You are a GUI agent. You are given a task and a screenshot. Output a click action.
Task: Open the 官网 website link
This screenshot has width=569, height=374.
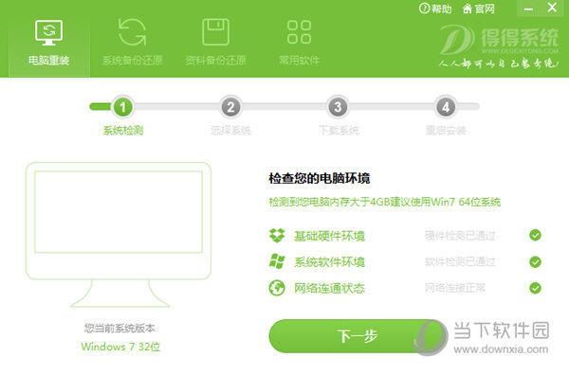[x=479, y=9]
